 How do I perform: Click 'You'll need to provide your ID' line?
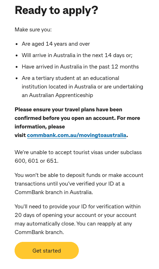coord(78,207)
